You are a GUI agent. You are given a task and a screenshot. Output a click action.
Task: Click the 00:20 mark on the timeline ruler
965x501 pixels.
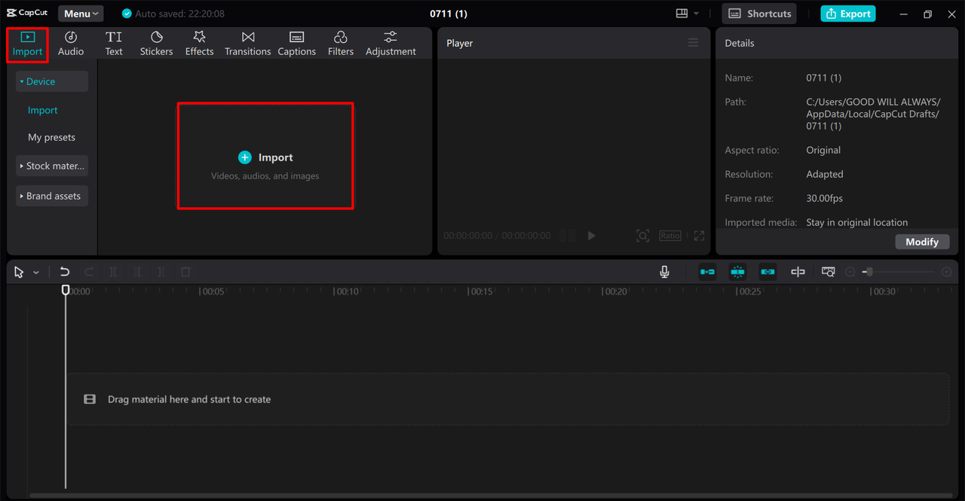(x=615, y=292)
